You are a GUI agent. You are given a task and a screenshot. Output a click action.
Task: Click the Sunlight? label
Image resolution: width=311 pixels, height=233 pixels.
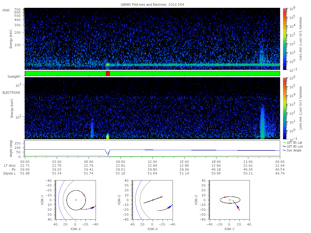click(x=13, y=76)
